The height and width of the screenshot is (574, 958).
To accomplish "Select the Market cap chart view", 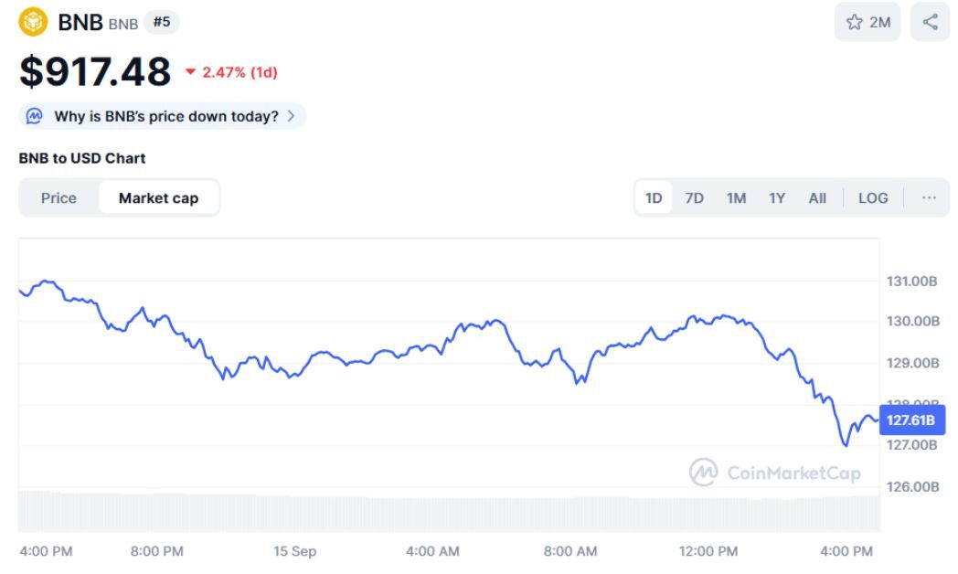I will coord(158,197).
